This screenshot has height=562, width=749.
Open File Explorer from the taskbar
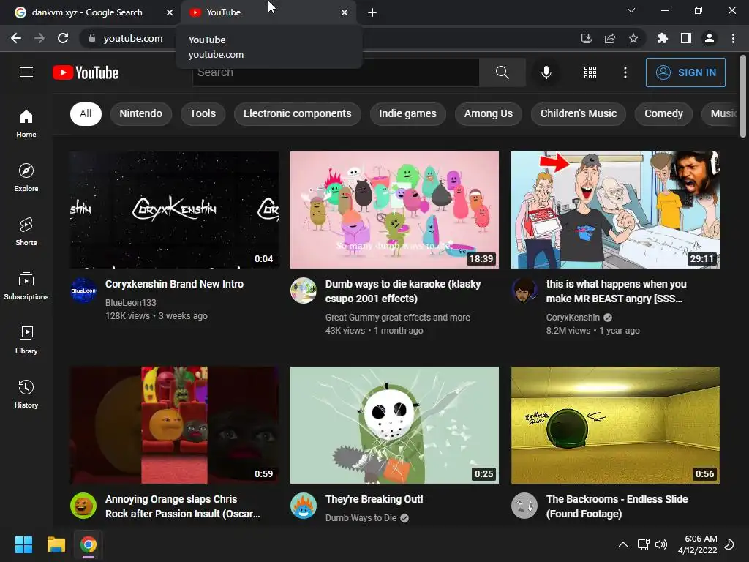point(56,544)
